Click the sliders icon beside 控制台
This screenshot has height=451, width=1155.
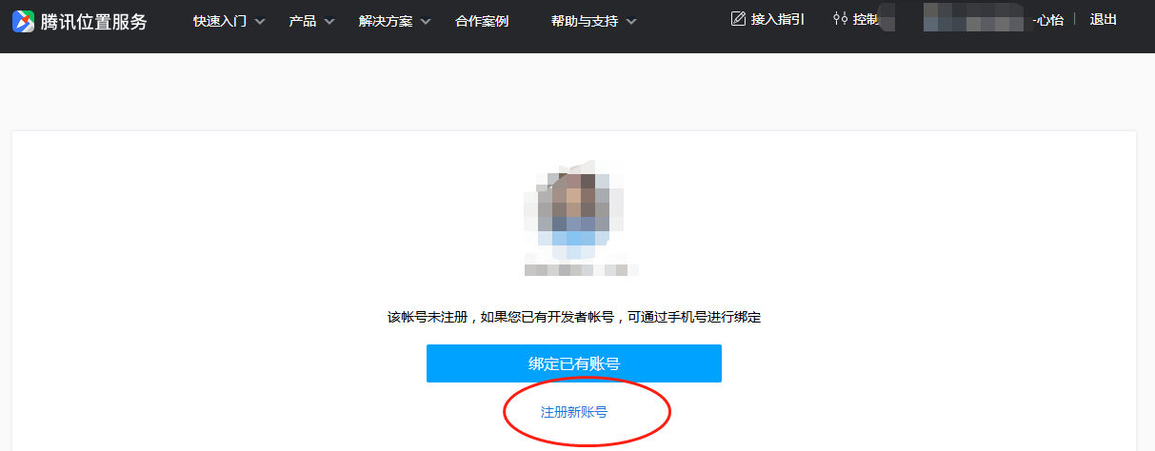(x=840, y=19)
